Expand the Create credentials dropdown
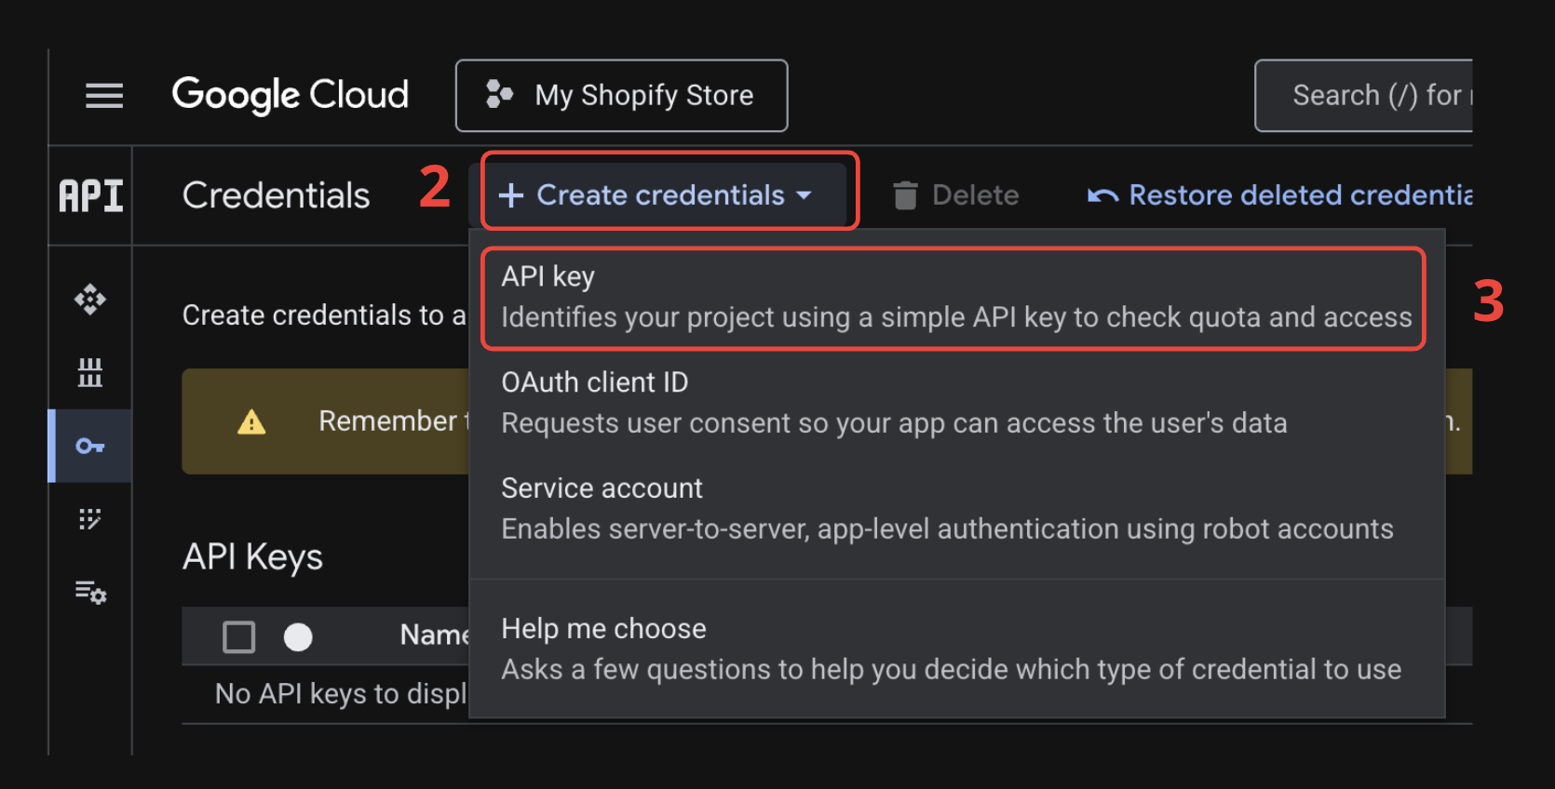Screen dimensions: 1555x789 point(657,195)
